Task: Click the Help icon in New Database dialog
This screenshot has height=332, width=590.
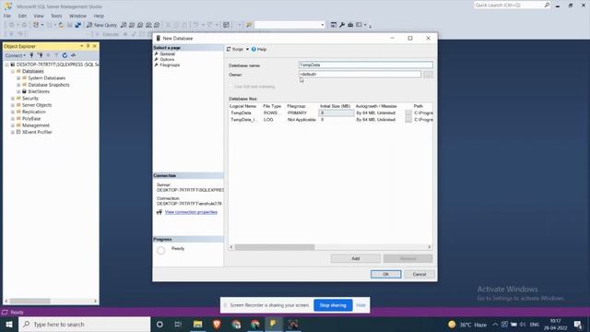Action: click(254, 49)
